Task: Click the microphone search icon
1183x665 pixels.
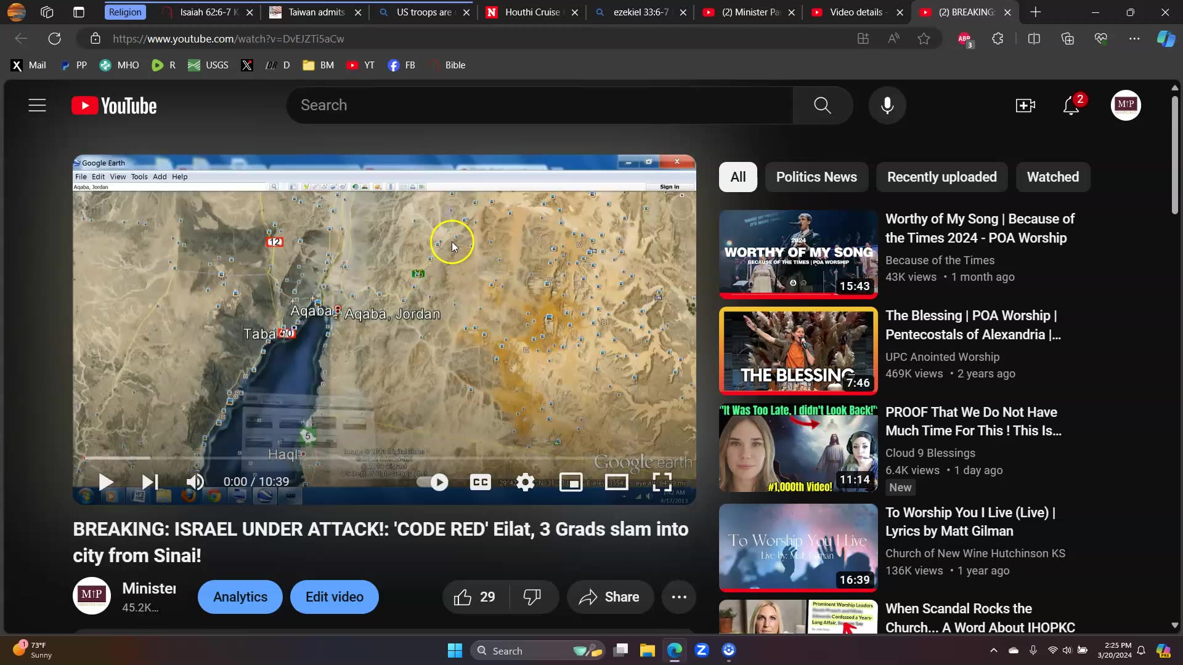Action: 887,104
